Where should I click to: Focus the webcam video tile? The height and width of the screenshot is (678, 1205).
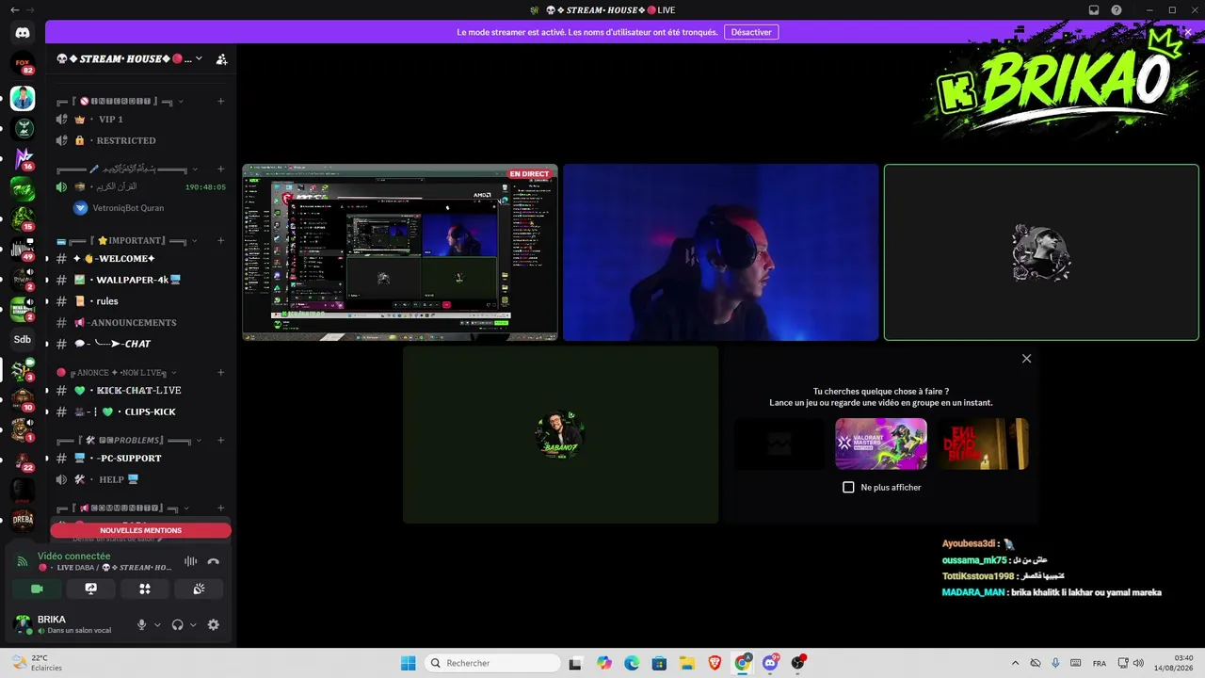pos(721,252)
